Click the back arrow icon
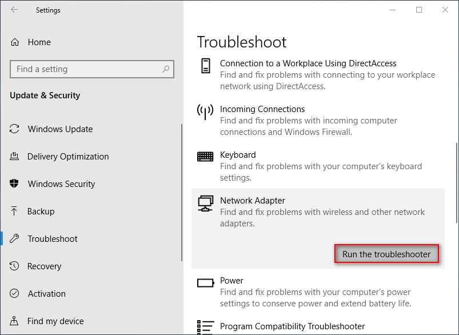The height and width of the screenshot is (335, 459). pos(14,10)
